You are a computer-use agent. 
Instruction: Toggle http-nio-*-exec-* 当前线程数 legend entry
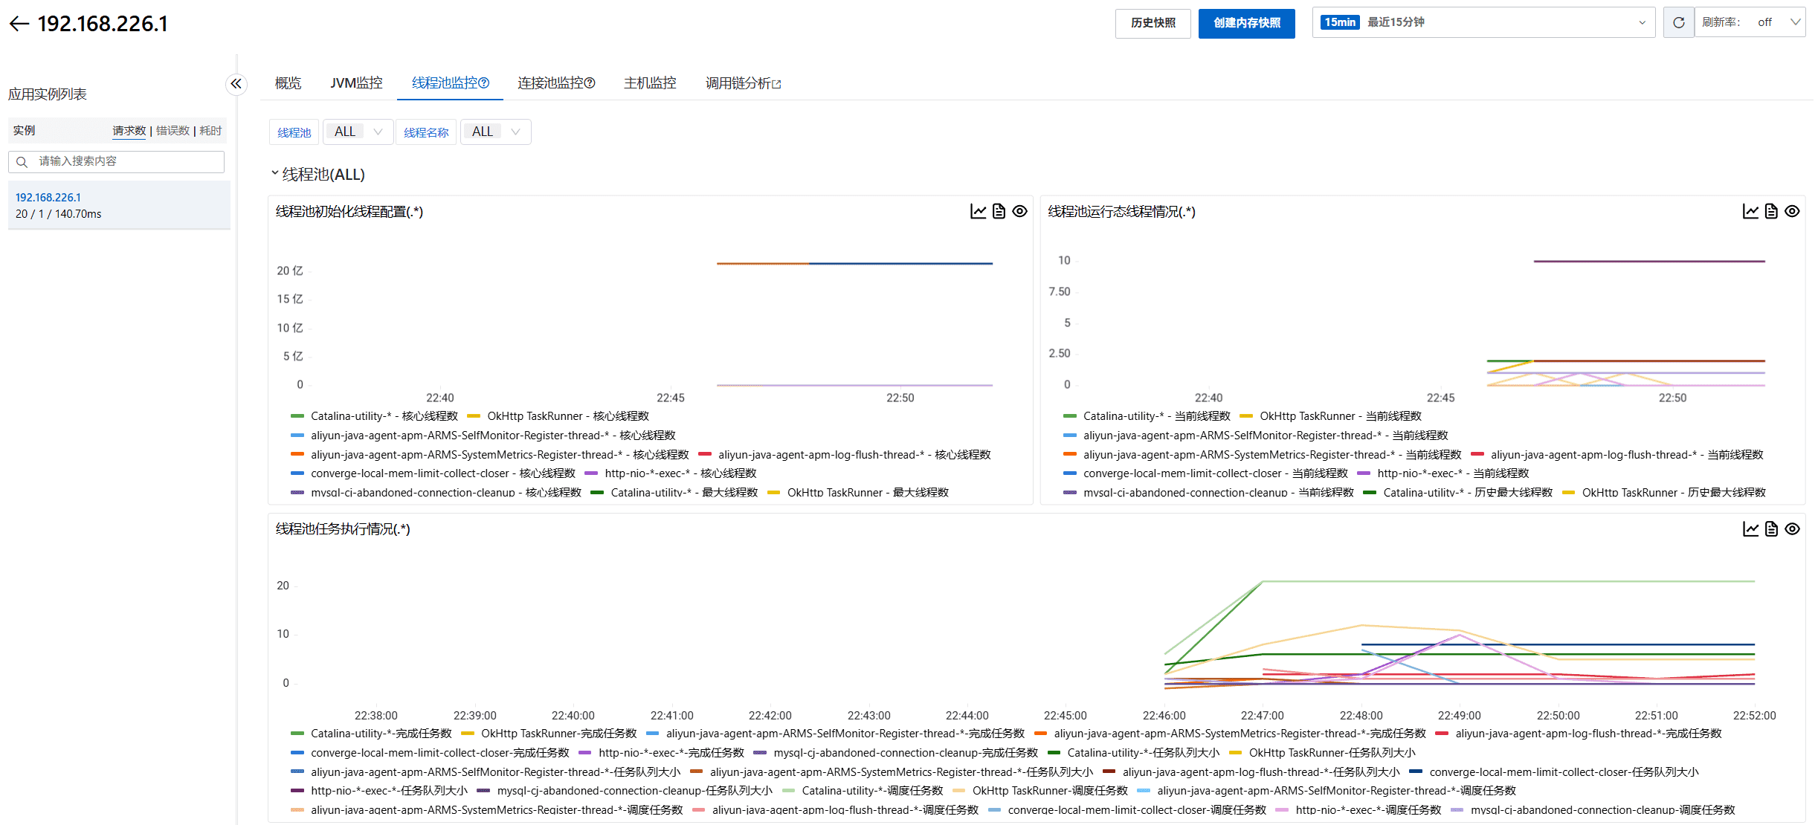(x=1443, y=473)
